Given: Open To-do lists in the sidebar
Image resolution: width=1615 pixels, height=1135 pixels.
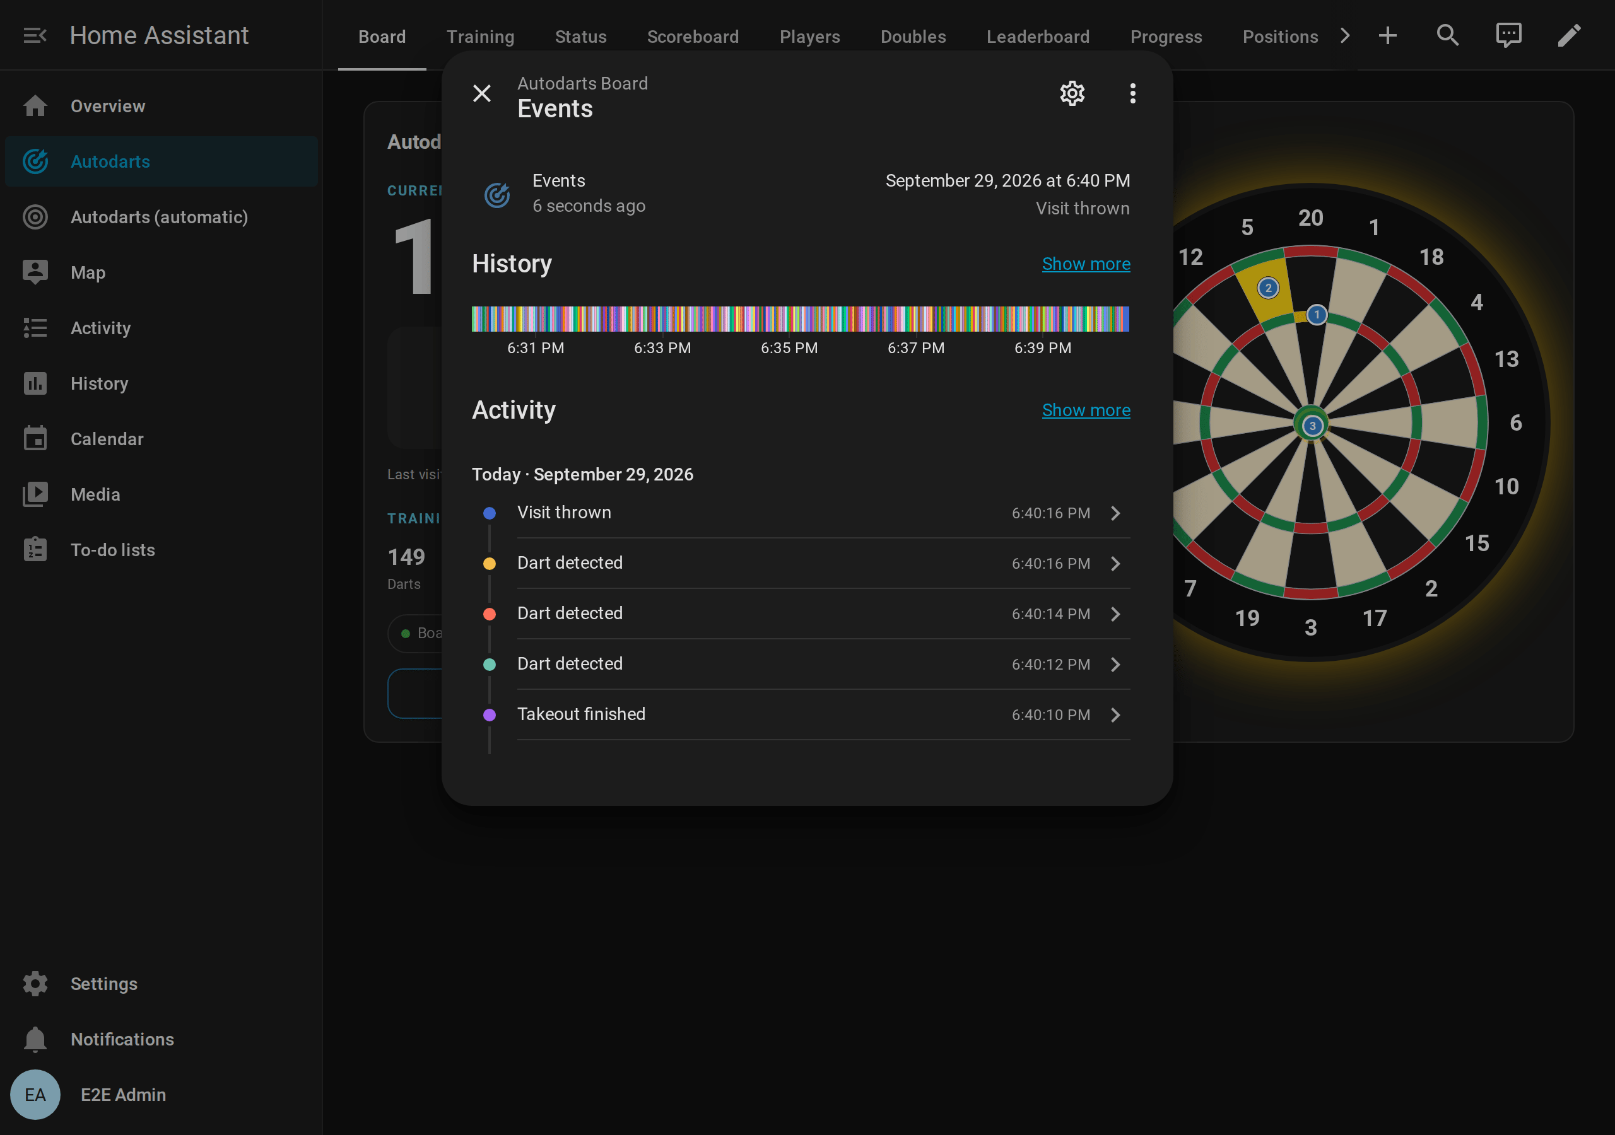Looking at the screenshot, I should (x=161, y=550).
